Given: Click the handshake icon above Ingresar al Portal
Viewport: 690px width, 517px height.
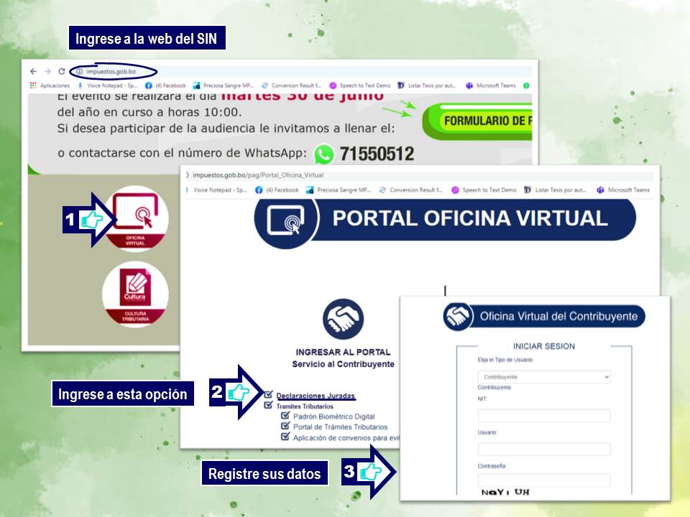Looking at the screenshot, I should (x=343, y=320).
